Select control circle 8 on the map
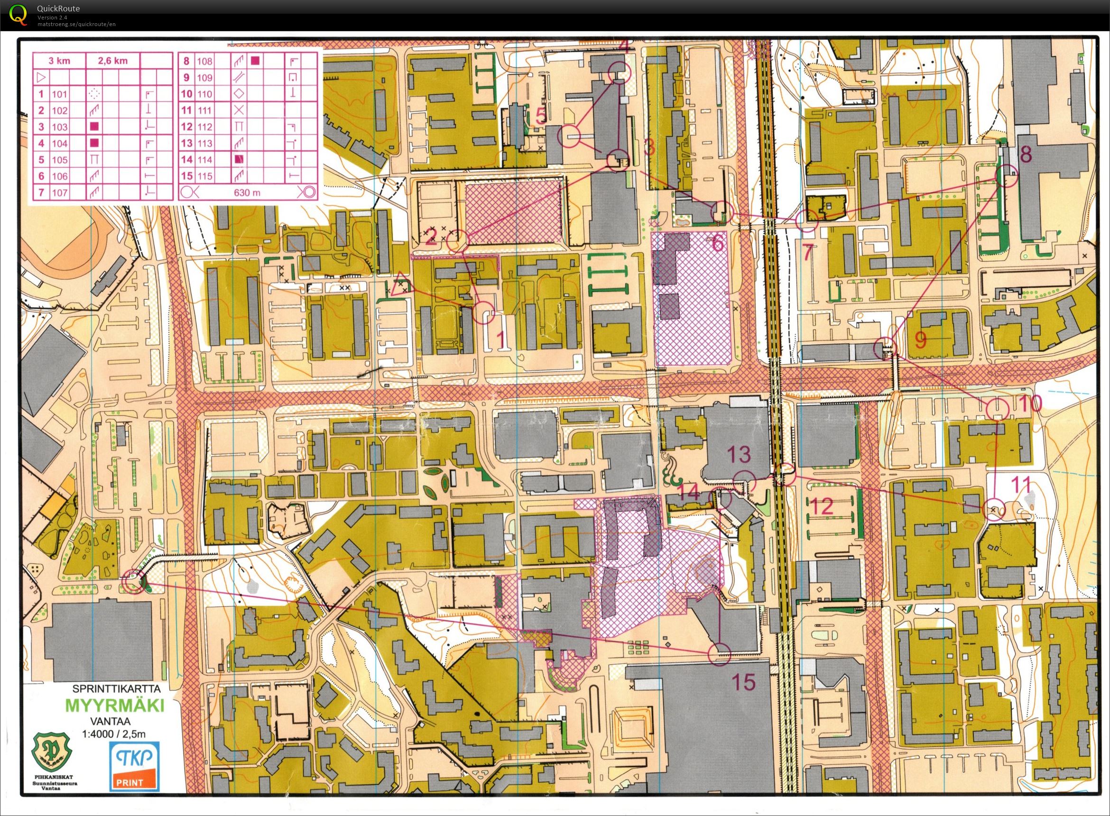Image resolution: width=1110 pixels, height=816 pixels. point(1007,176)
